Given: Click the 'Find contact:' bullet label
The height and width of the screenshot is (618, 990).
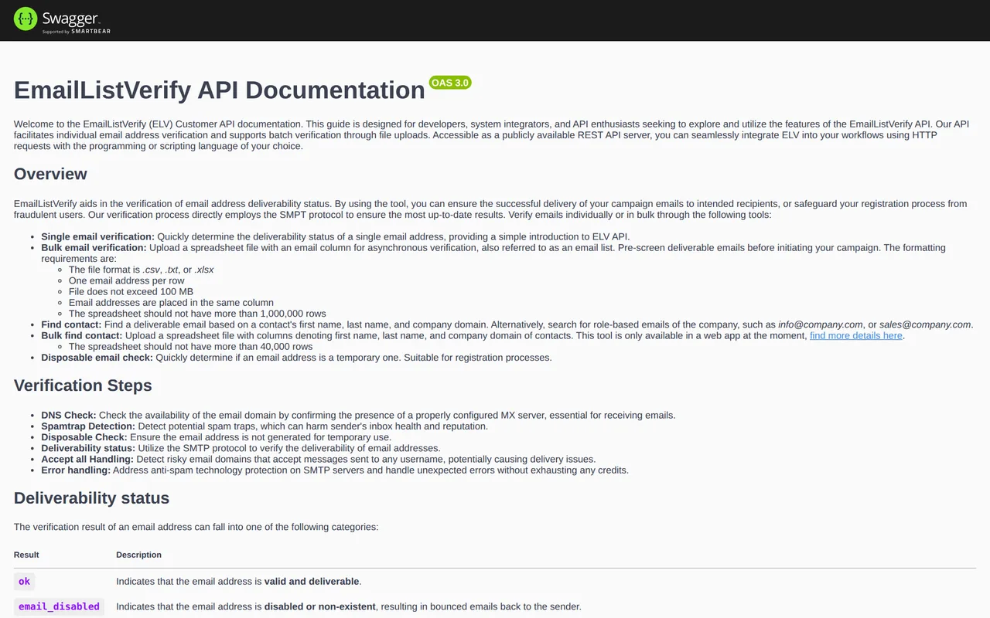Looking at the screenshot, I should (71, 324).
